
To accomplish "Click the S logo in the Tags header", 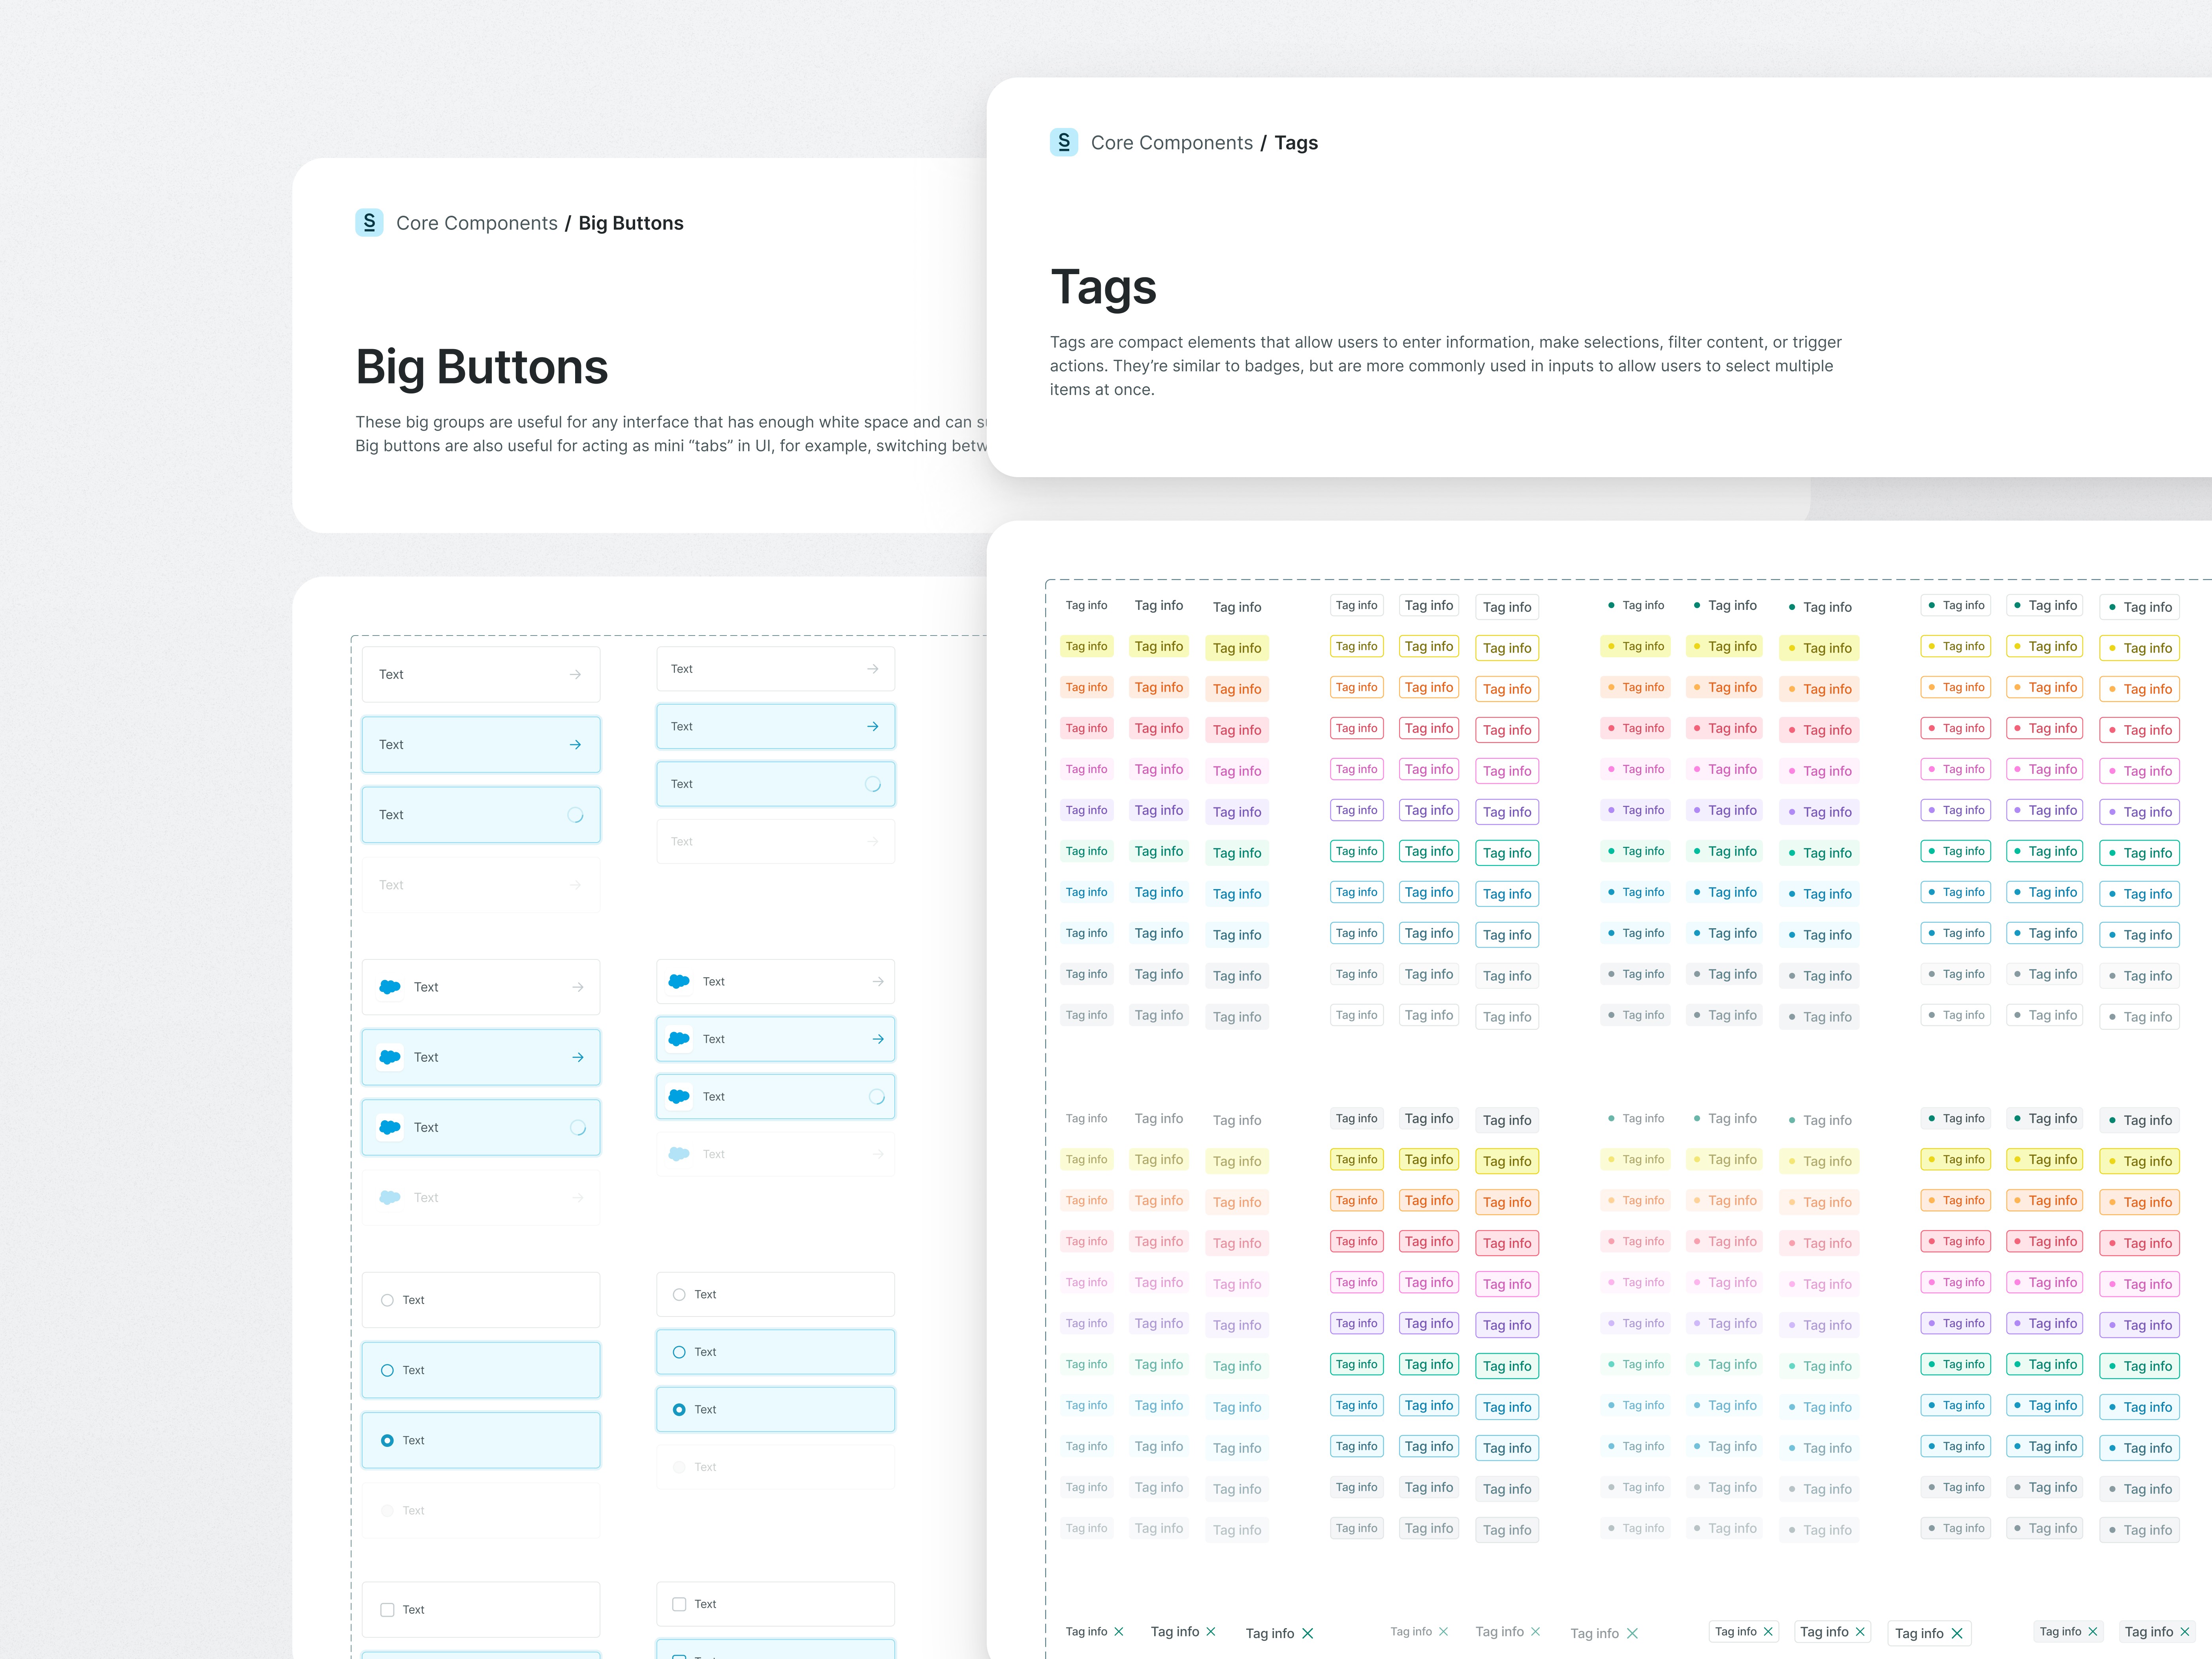I will [1064, 142].
